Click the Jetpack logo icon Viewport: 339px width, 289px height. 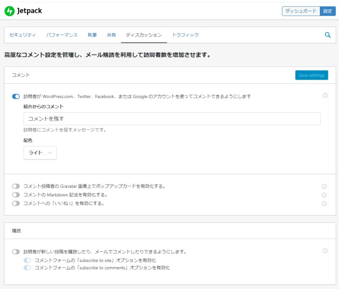(x=9, y=11)
